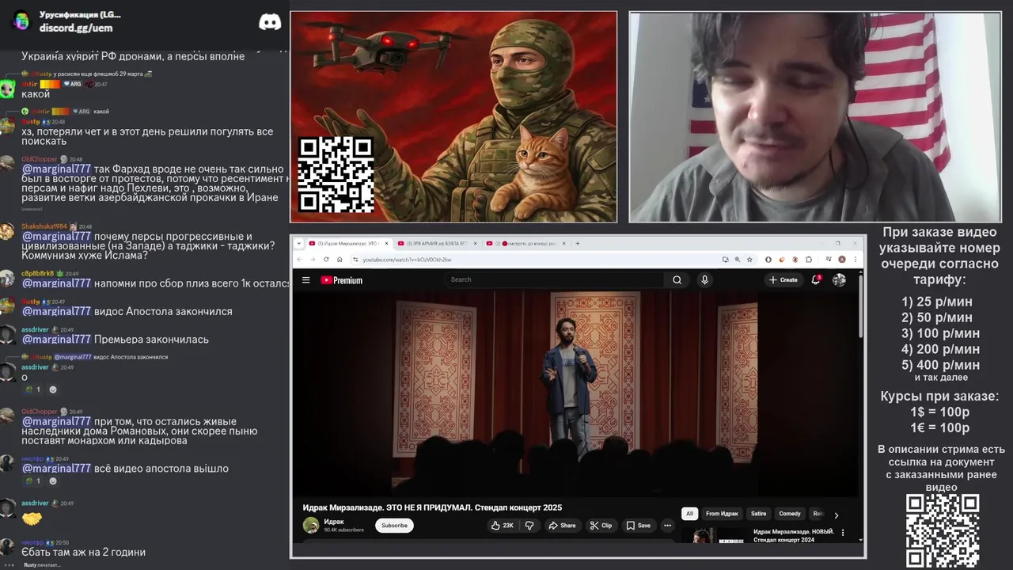Open the Chrome three-dot menu
This screenshot has height=570, width=1013.
[x=856, y=259]
